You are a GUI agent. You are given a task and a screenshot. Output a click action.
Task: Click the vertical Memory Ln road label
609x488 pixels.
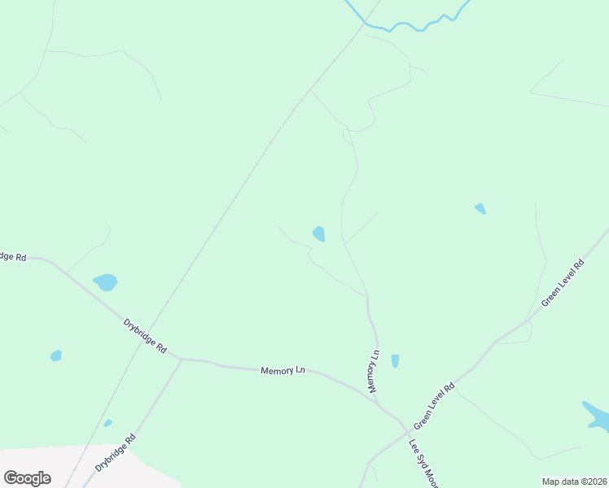click(x=374, y=371)
